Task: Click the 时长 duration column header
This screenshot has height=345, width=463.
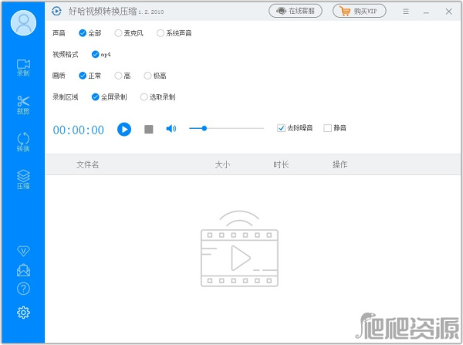Action: pyautogui.click(x=281, y=164)
